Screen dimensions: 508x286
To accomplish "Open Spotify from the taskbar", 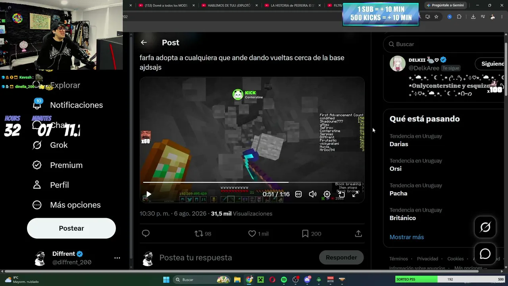I will coord(284,280).
